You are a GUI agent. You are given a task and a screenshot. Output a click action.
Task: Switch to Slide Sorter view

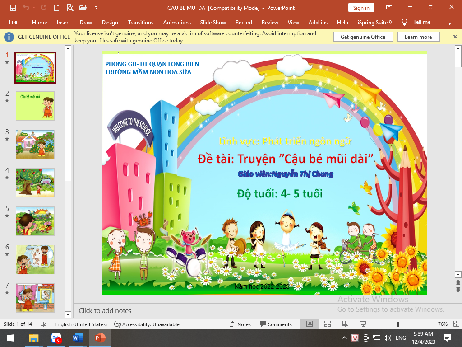tap(328, 324)
